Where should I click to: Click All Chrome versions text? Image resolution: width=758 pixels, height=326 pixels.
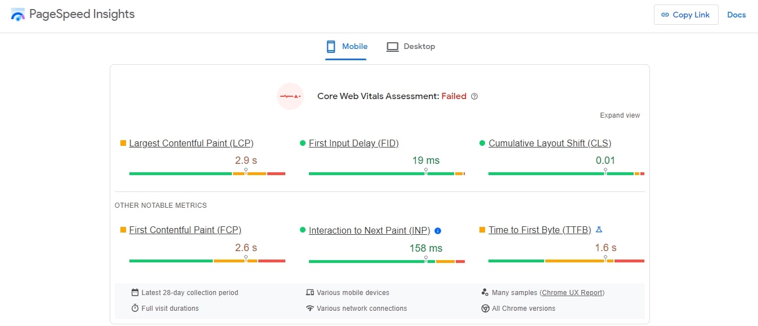pyautogui.click(x=523, y=309)
